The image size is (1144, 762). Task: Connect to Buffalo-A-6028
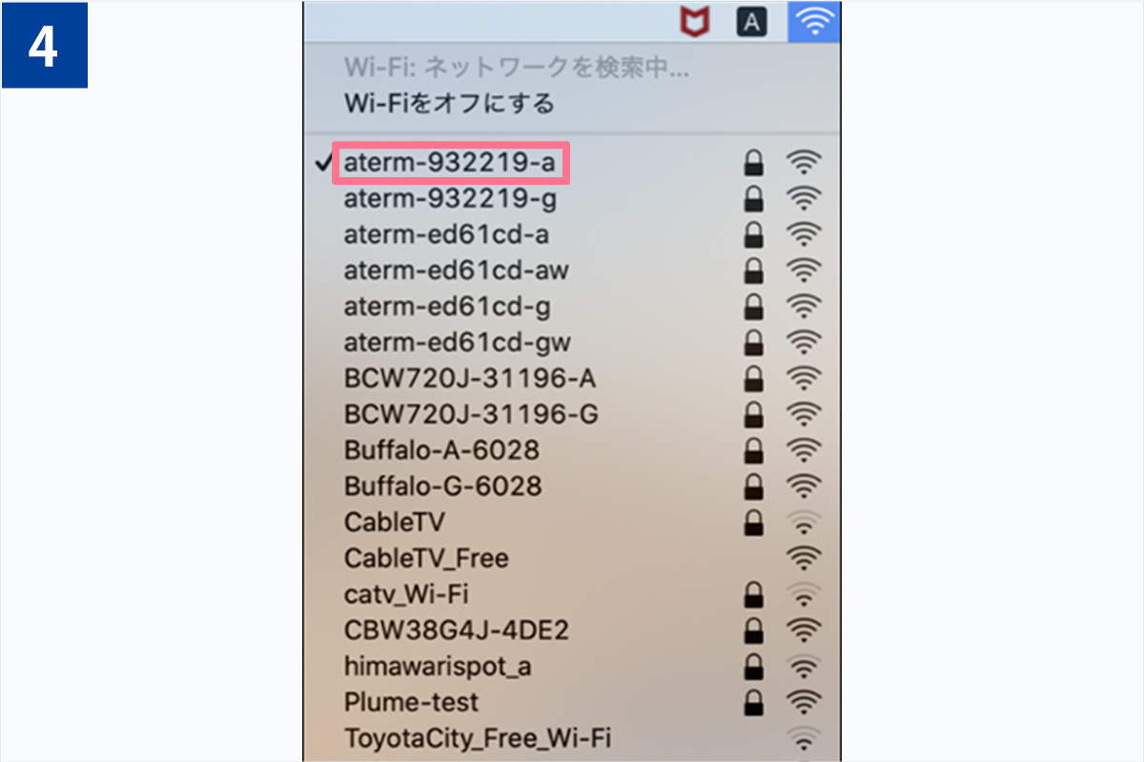coord(572,450)
